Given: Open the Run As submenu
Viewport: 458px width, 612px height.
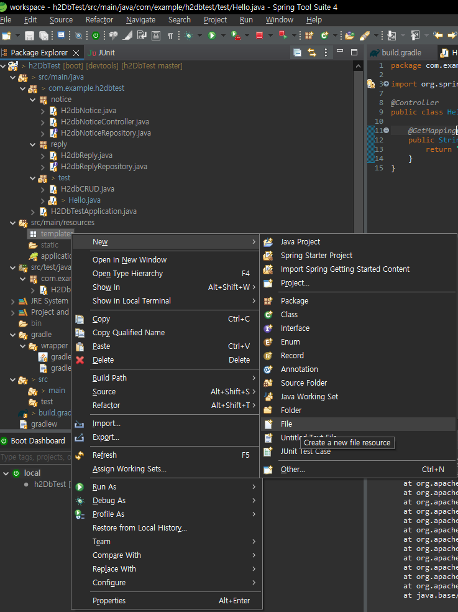Looking at the screenshot, I should [166, 487].
